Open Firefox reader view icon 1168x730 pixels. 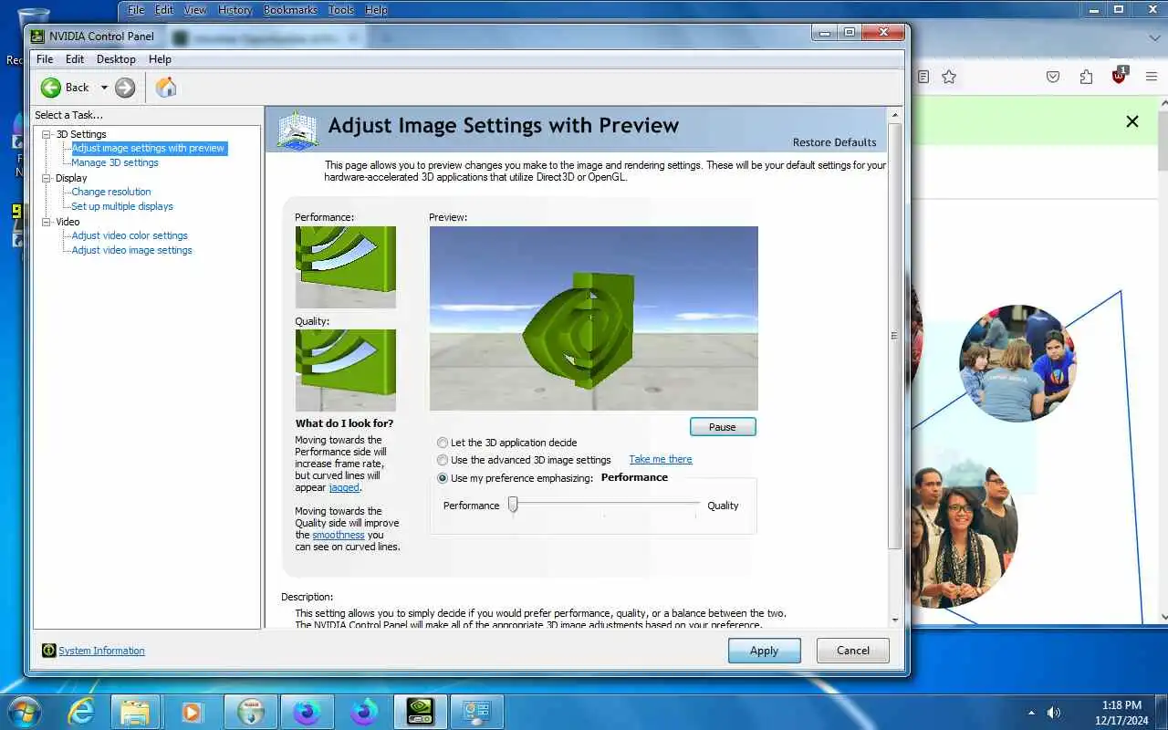pos(923,77)
